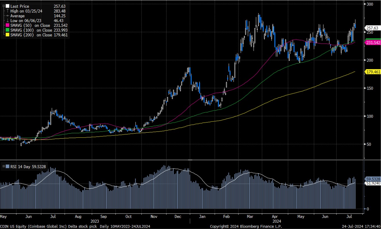Collapse the Last Price legend tree

[3, 6]
